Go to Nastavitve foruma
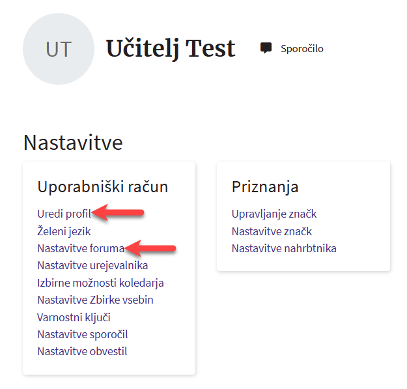This screenshot has width=407, height=389. (x=81, y=248)
